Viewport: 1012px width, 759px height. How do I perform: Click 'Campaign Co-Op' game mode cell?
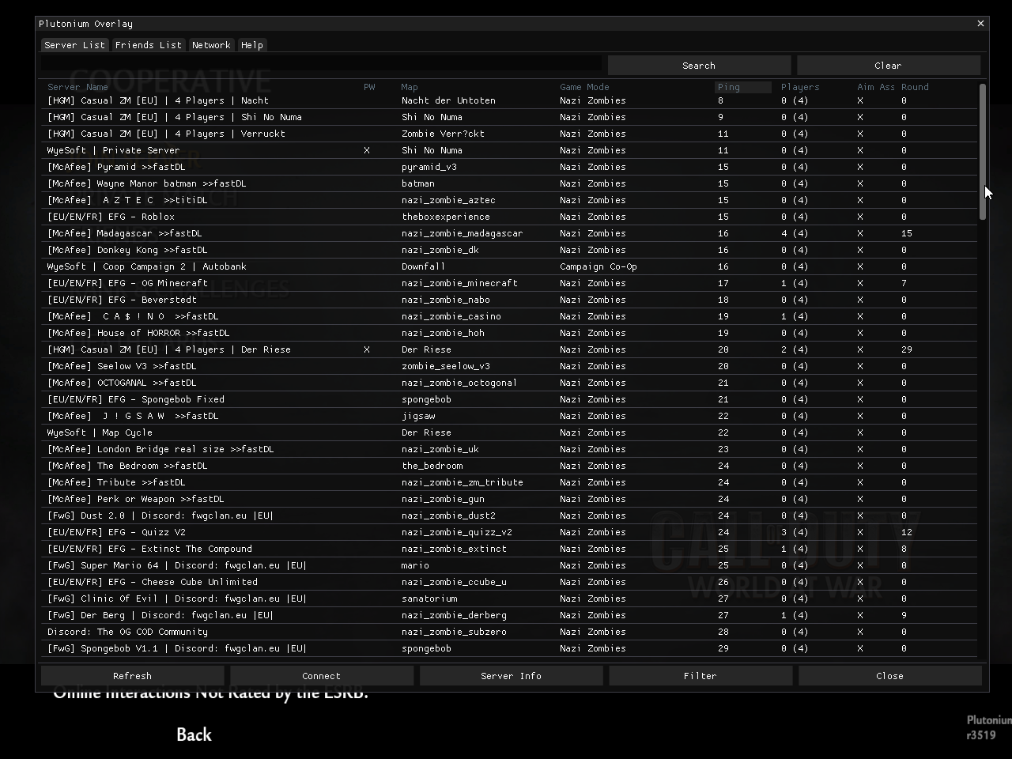tap(599, 266)
